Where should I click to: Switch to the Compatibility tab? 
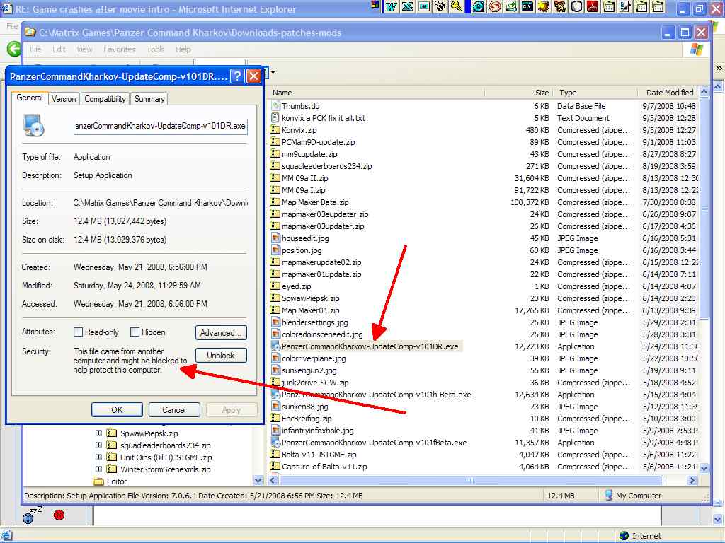105,99
